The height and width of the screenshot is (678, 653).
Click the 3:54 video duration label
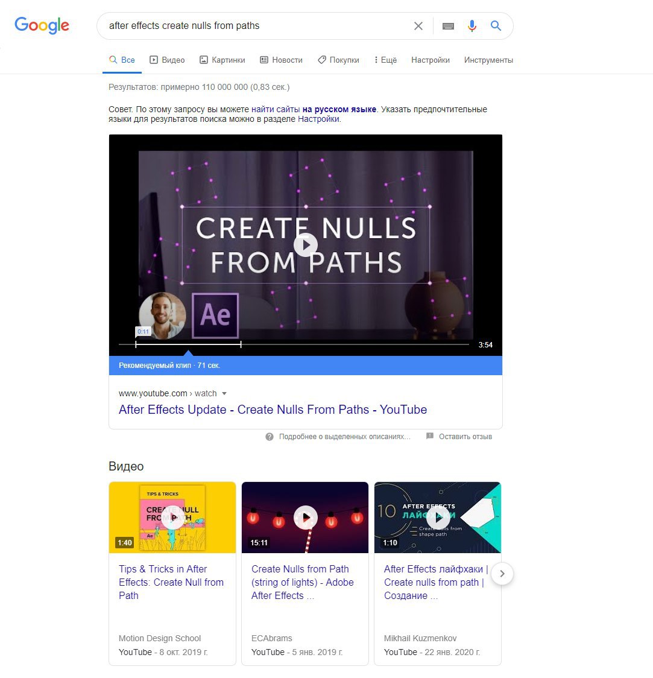pyautogui.click(x=485, y=344)
